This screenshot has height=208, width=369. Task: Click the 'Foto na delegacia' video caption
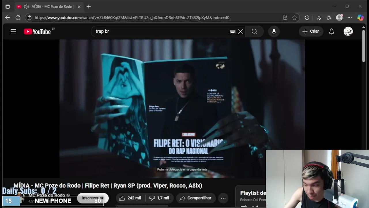click(182, 169)
